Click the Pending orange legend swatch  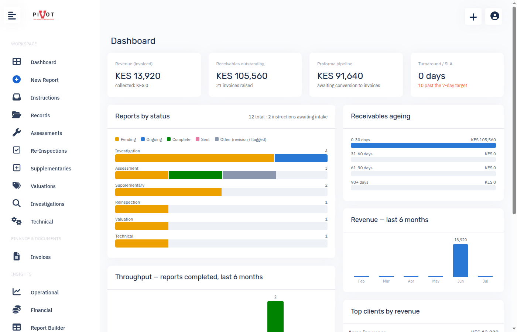[117, 139]
